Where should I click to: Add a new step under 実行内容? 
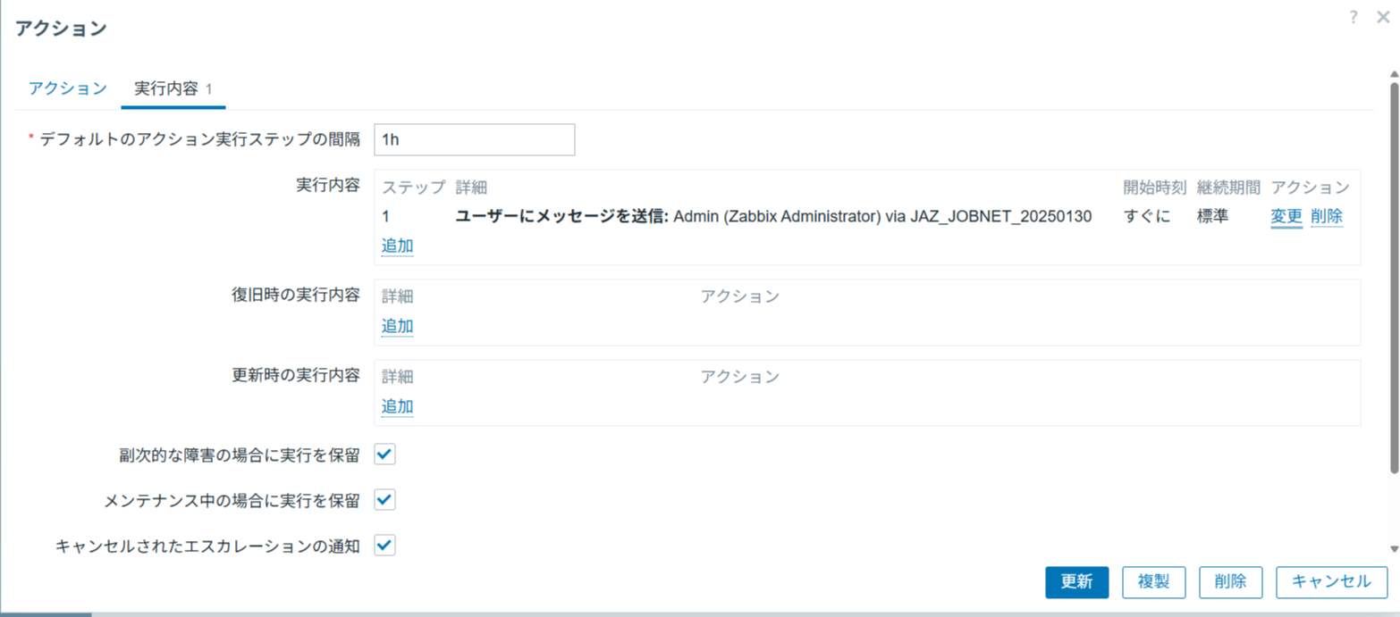tap(397, 246)
